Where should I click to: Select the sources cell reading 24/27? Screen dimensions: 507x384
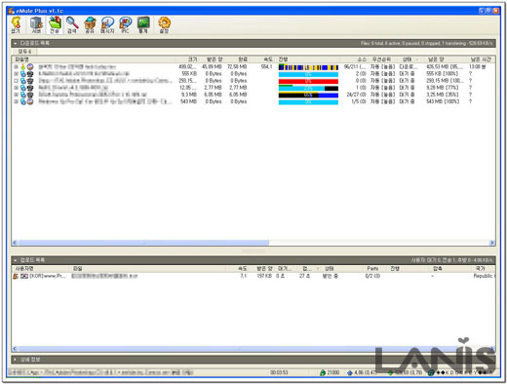[356, 95]
